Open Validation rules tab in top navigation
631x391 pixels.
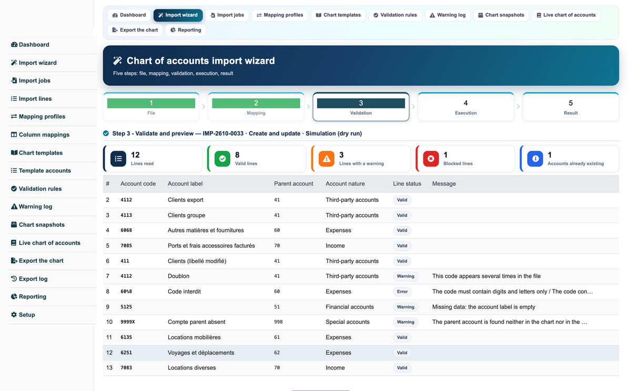click(395, 15)
